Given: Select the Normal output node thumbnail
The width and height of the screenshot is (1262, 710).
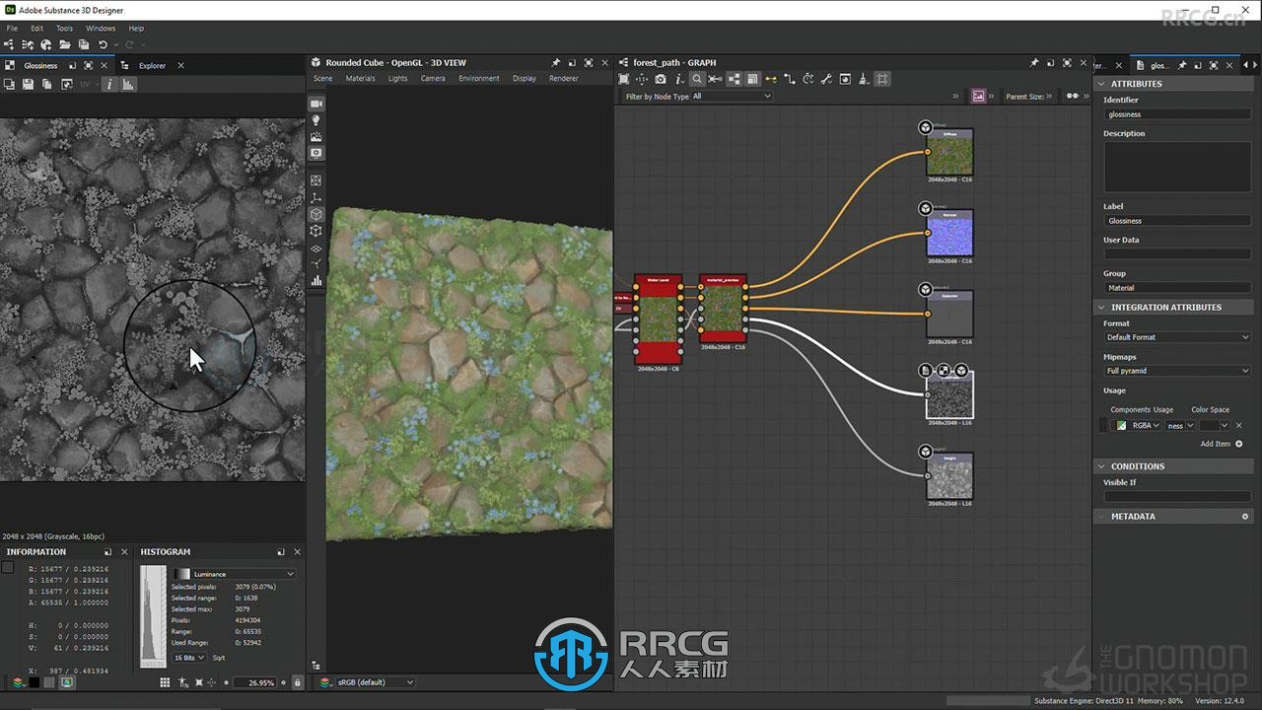Looking at the screenshot, I should click(x=949, y=234).
